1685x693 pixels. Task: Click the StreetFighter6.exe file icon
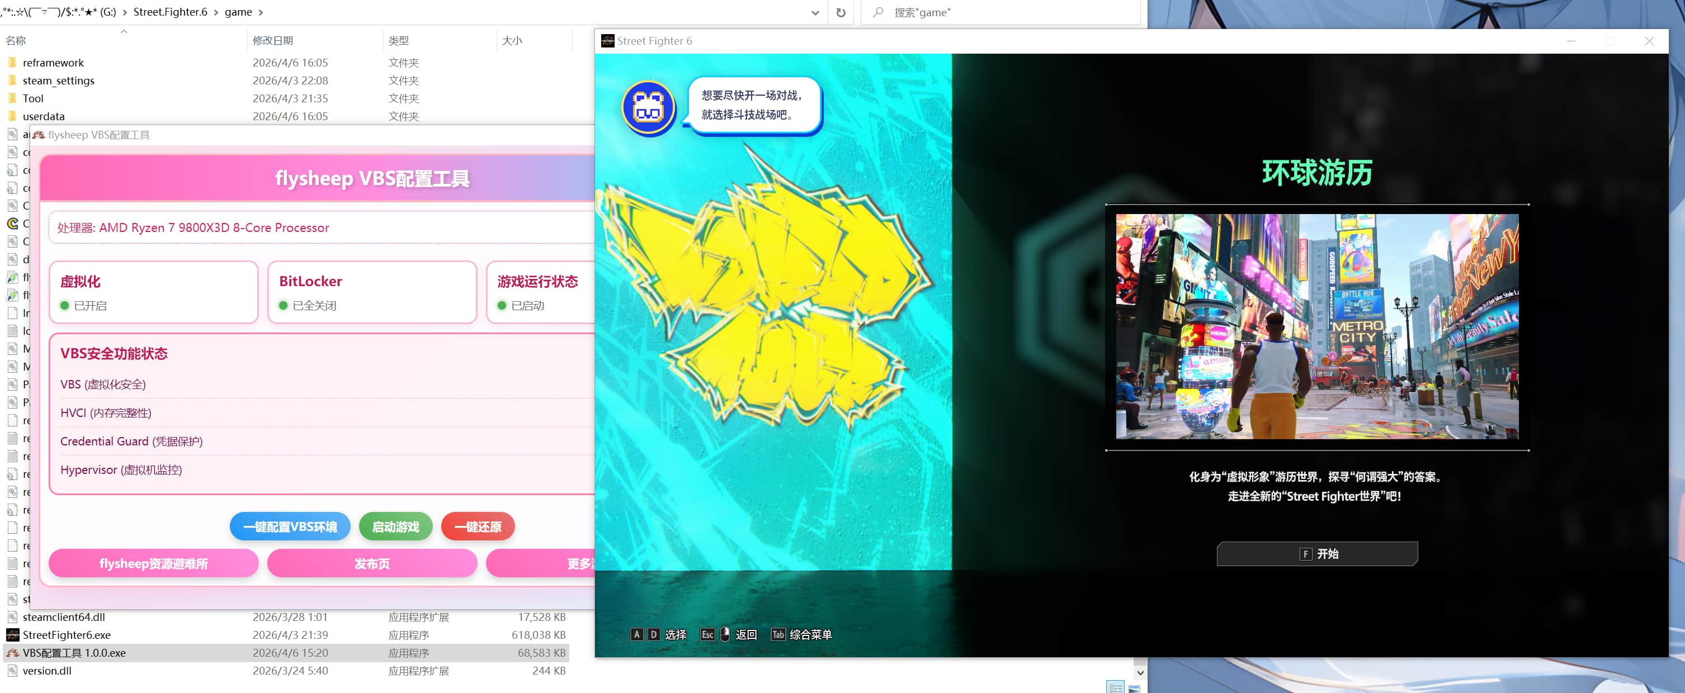click(12, 635)
